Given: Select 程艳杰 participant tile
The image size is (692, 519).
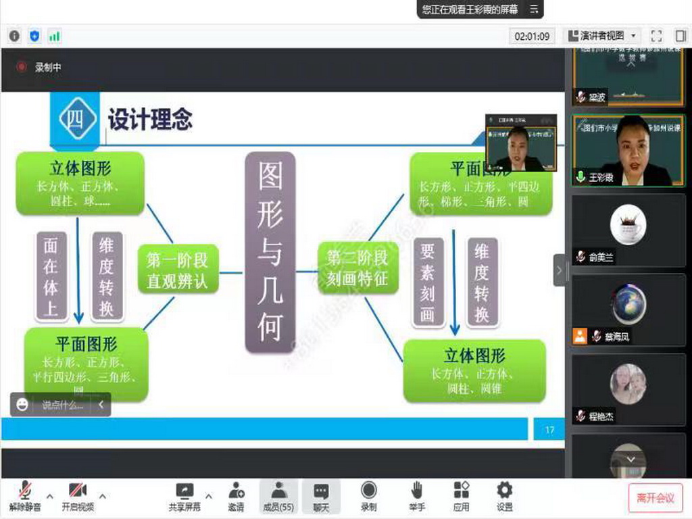Looking at the screenshot, I should pos(628,389).
